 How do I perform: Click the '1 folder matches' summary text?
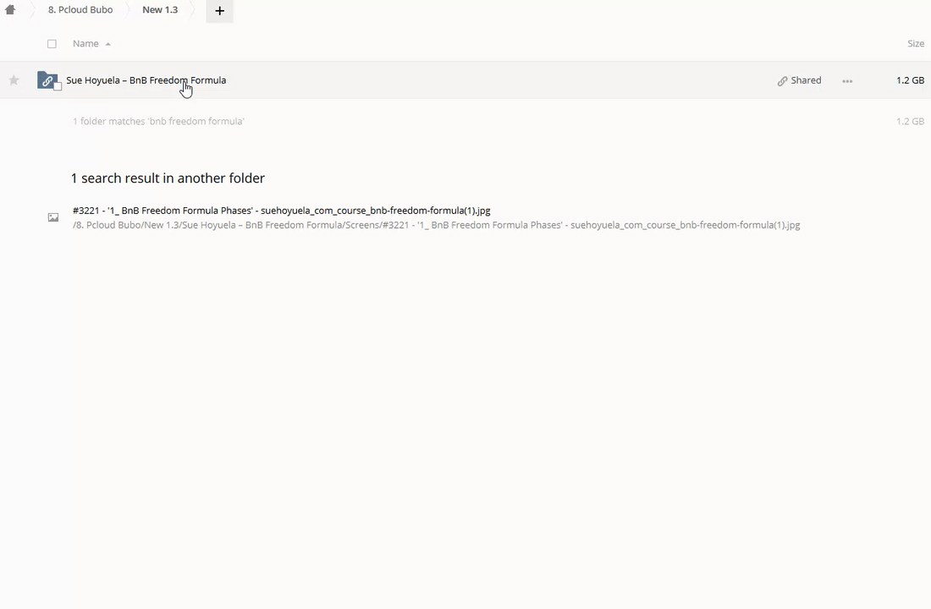pyautogui.click(x=158, y=122)
